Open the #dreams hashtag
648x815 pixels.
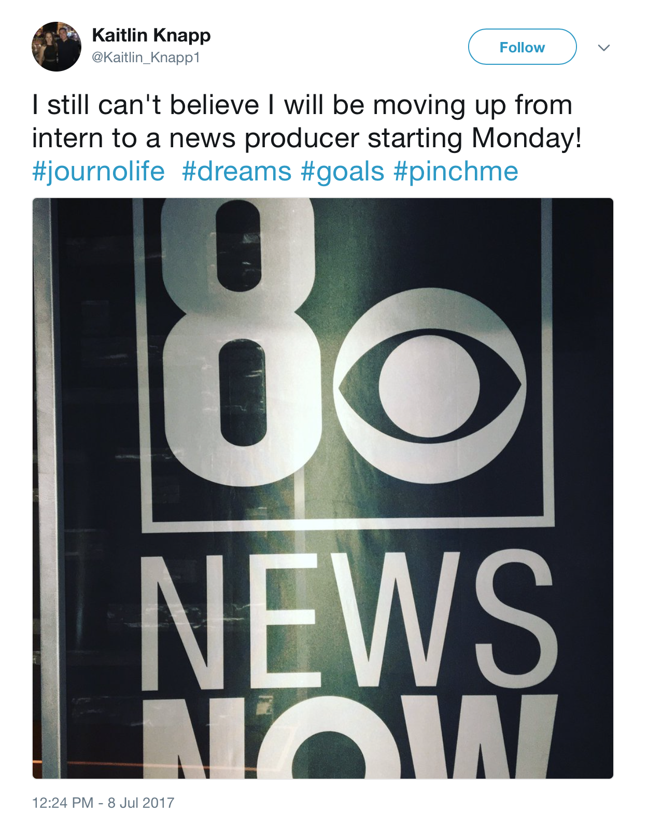[x=237, y=172]
